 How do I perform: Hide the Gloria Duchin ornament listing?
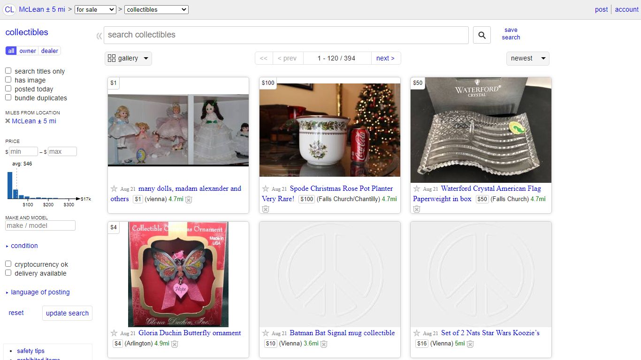coord(175,344)
